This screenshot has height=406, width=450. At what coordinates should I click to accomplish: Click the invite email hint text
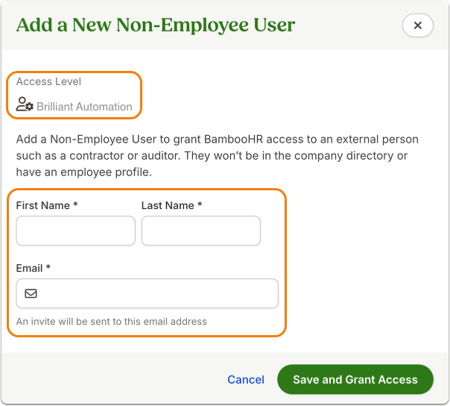tap(111, 322)
